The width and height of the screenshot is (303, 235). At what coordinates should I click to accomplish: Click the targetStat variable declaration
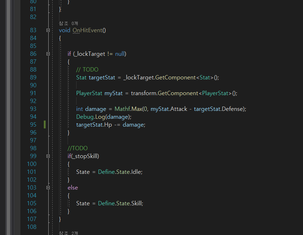point(102,78)
